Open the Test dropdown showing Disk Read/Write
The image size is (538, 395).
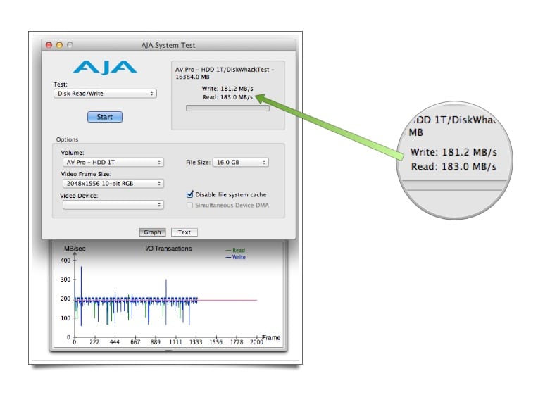105,94
